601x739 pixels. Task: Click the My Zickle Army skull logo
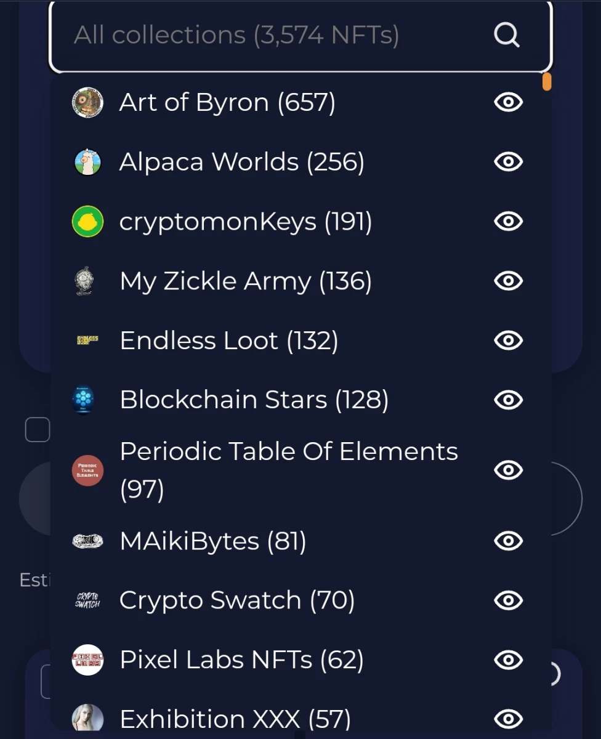pyautogui.click(x=86, y=281)
